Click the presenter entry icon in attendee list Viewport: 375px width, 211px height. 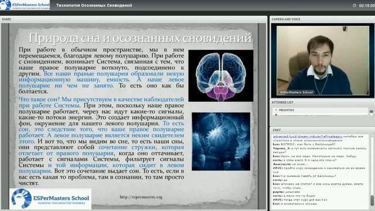click(x=276, y=115)
